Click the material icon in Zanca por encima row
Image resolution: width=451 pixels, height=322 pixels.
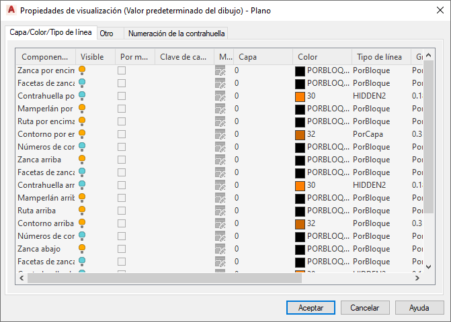220,70
